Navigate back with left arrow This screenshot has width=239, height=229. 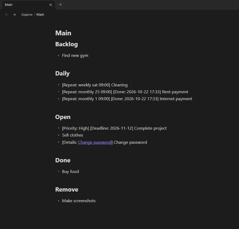click(x=7, y=15)
